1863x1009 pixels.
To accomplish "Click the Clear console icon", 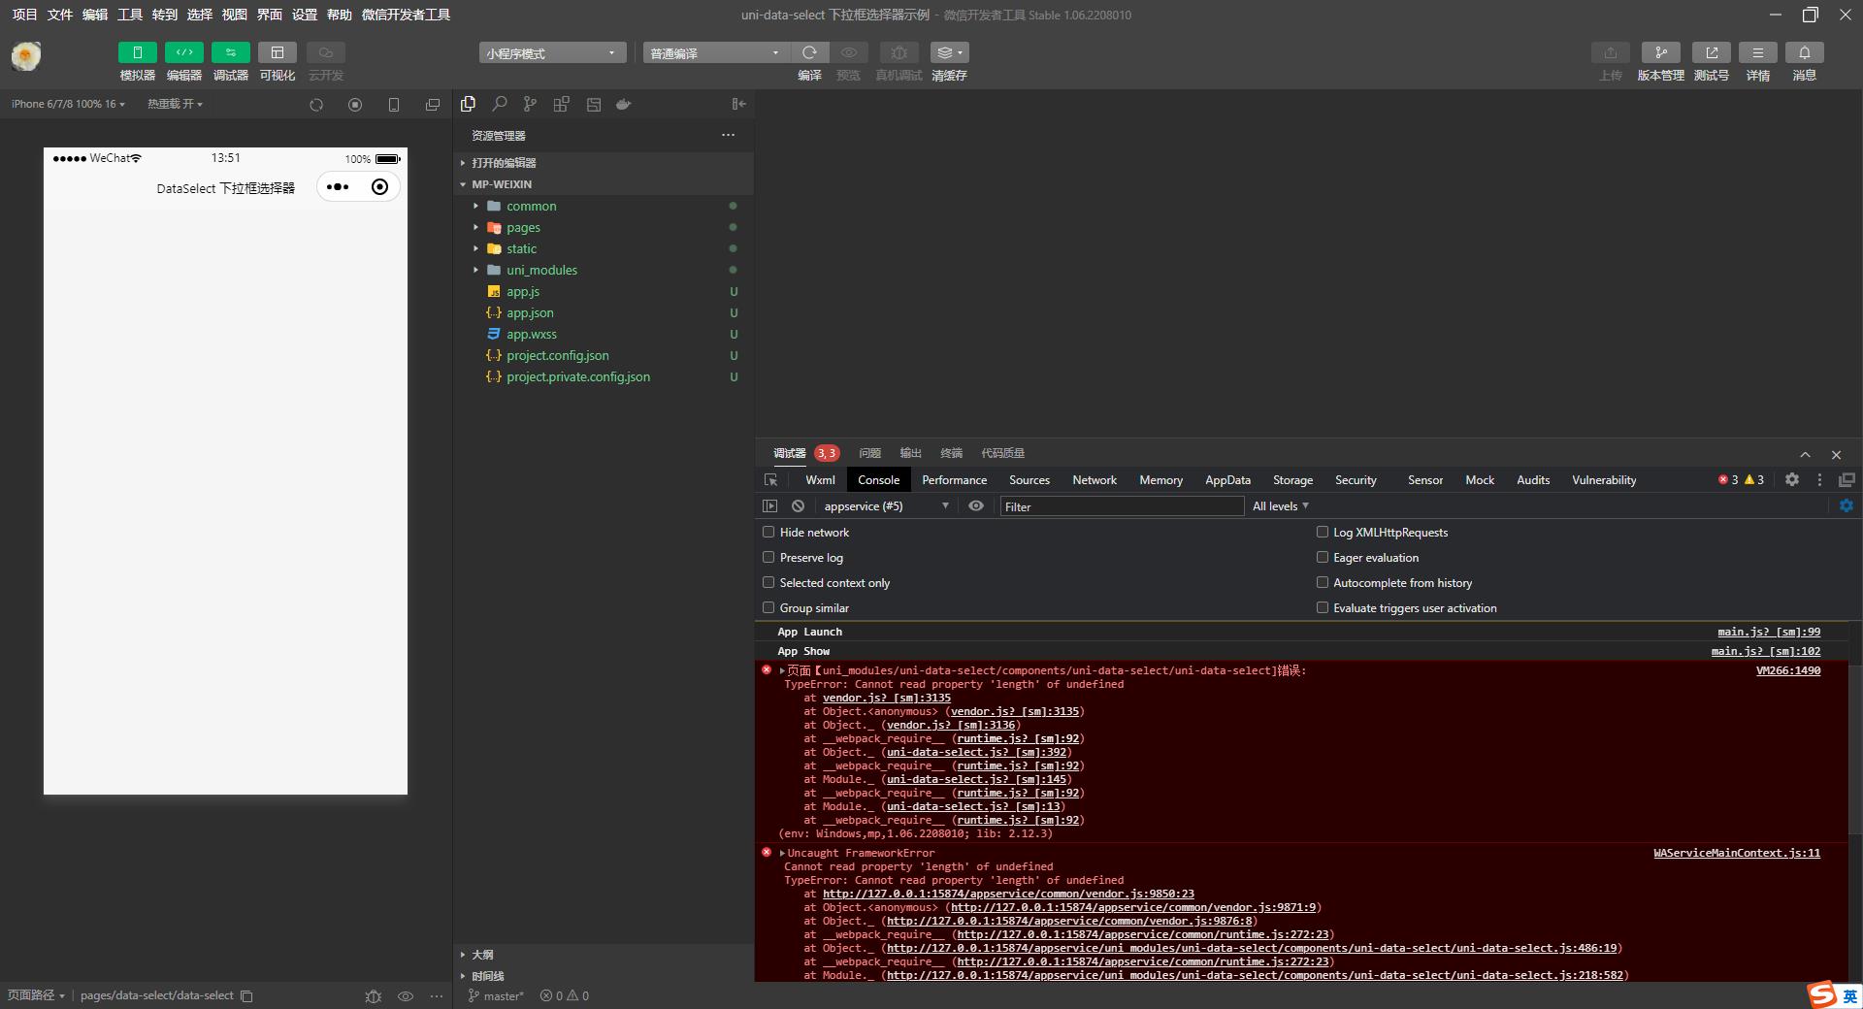I will tap(798, 506).
